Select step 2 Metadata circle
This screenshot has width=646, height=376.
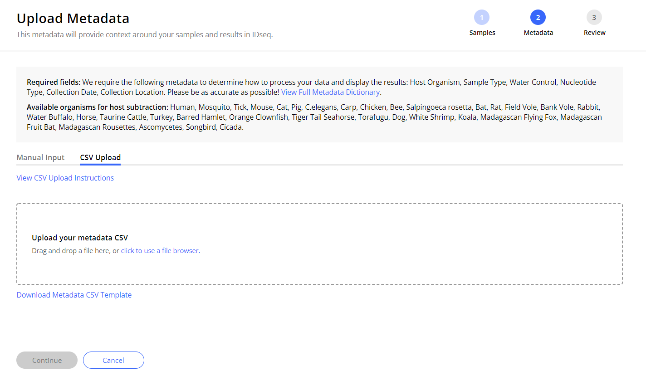point(538,18)
